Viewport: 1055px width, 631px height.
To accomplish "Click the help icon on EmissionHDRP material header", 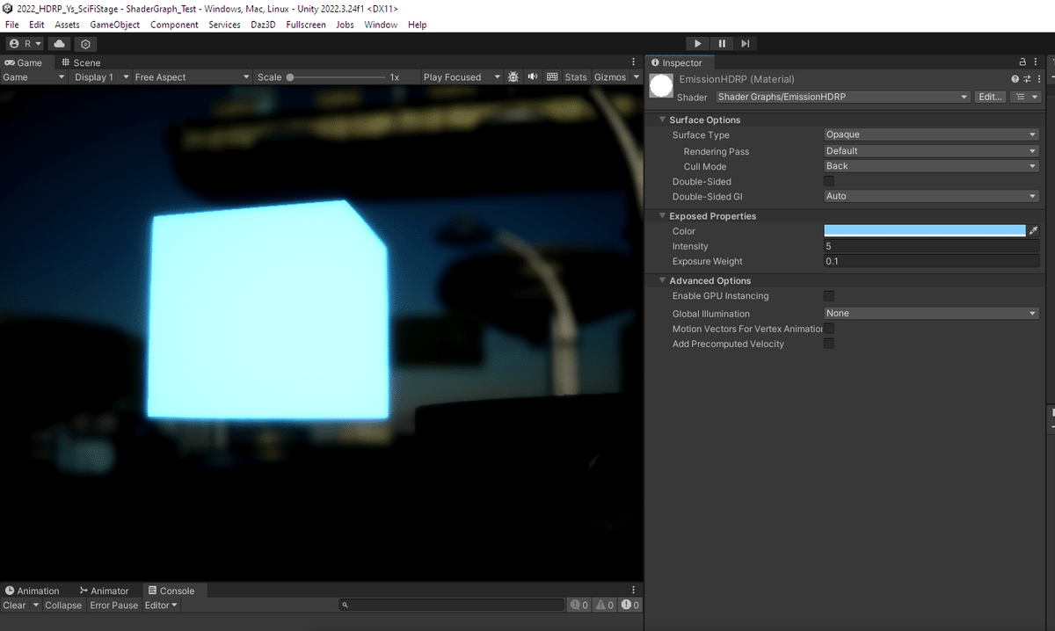I will 1015,78.
